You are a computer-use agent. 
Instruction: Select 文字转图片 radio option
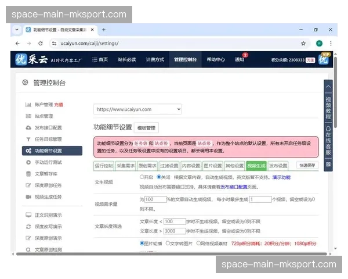168,243
